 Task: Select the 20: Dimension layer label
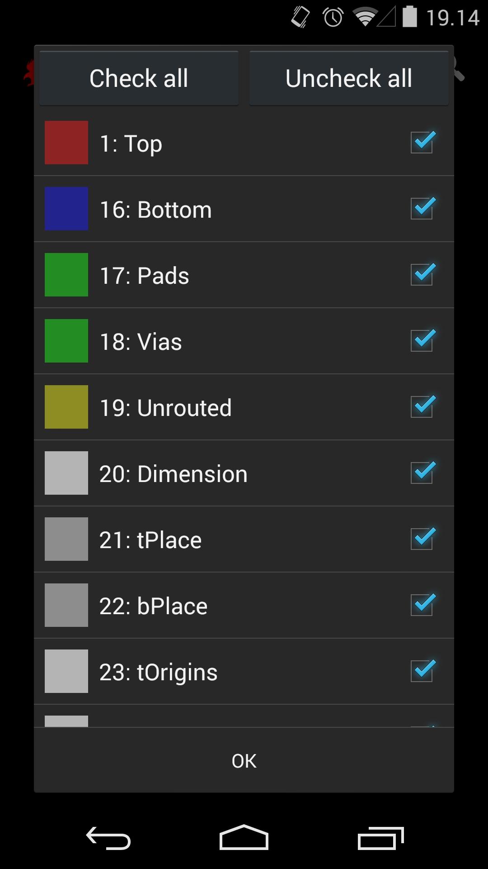(174, 474)
